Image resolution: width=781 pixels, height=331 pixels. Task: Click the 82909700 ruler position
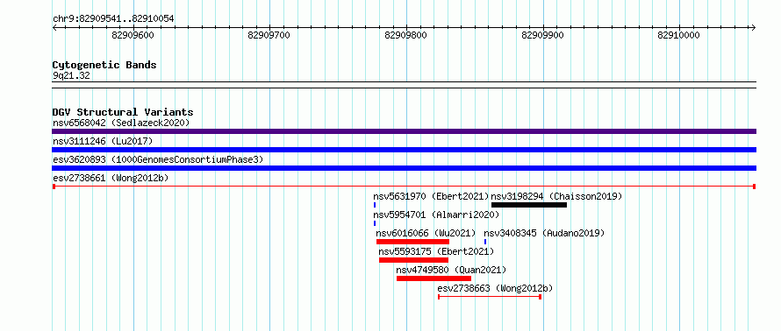(269, 35)
